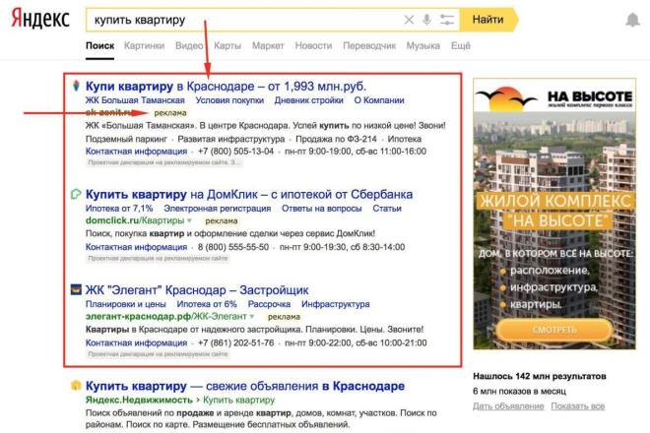Open the Новости tab

pos(313,46)
